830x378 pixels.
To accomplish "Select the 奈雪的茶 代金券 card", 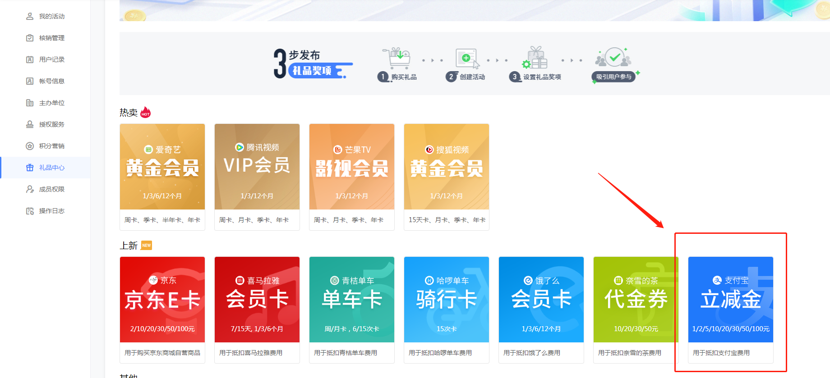I will click(x=636, y=310).
